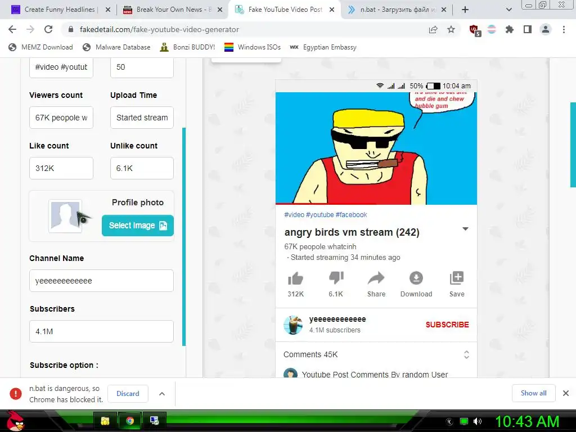The height and width of the screenshot is (432, 576).
Task: Open the share this page icon
Action: (x=433, y=30)
